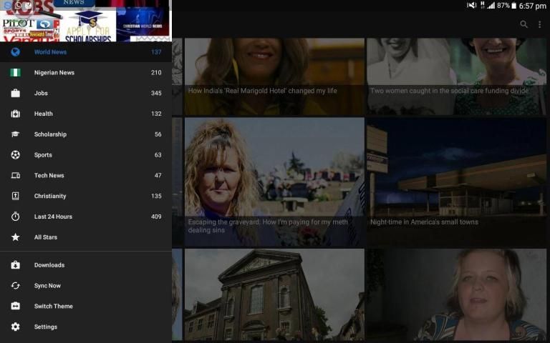Open the Downloads section
This screenshot has width=550, height=343.
pos(49,265)
